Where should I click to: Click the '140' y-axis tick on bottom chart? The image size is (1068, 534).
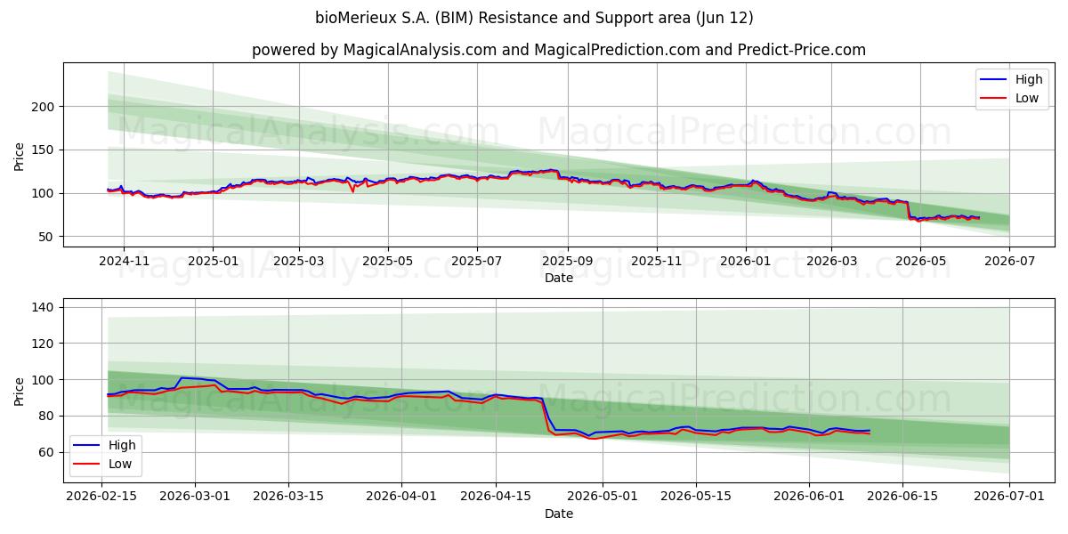tap(45, 307)
